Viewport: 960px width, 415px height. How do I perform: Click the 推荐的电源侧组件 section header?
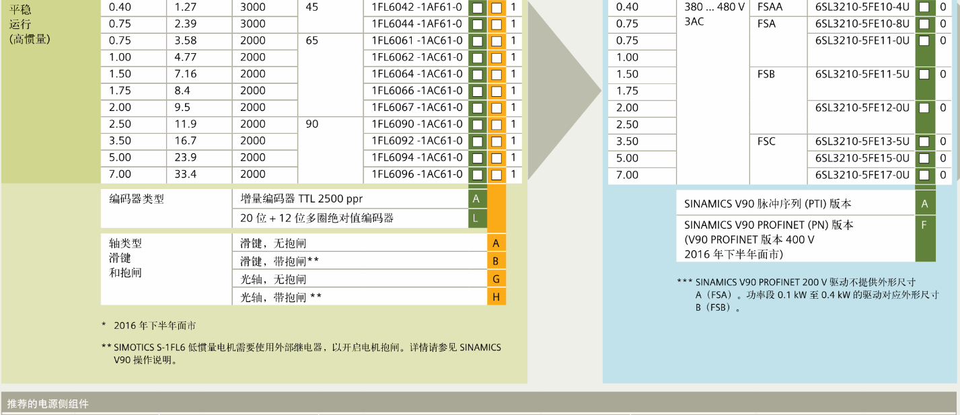[x=48, y=404]
